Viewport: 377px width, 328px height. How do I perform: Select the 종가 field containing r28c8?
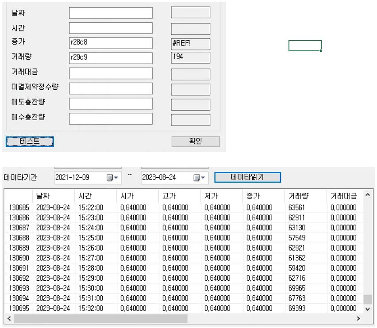[x=111, y=43]
